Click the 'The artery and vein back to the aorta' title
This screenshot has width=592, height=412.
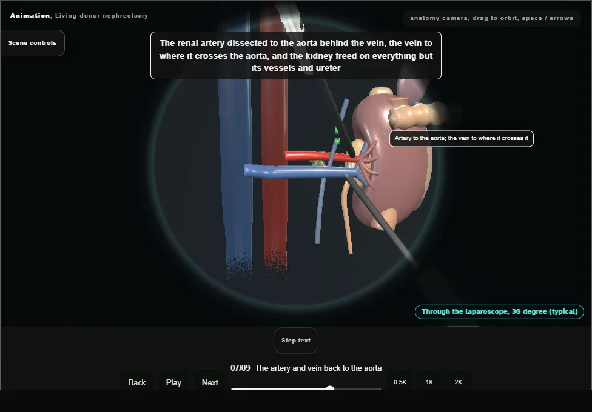point(318,368)
